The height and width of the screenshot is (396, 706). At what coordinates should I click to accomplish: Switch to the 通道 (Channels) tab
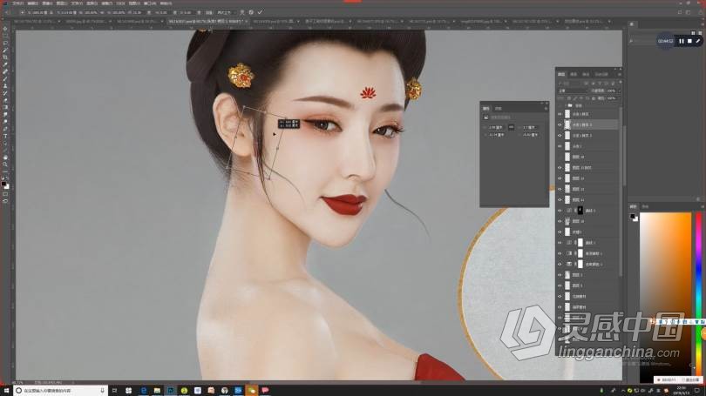pyautogui.click(x=574, y=74)
